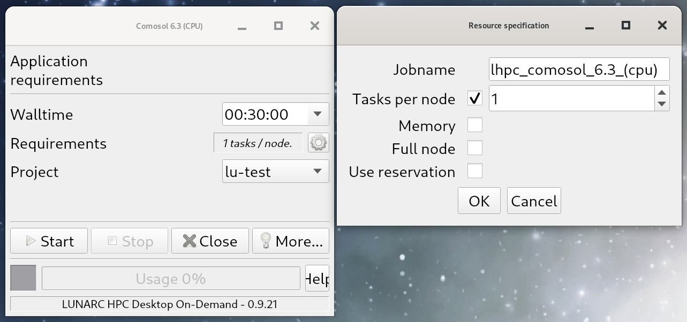The image size is (687, 322).
Task: Click Cancel in Resource specification dialog
Action: pyautogui.click(x=534, y=201)
